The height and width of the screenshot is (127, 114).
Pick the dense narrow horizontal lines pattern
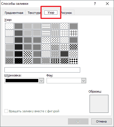(37, 47)
